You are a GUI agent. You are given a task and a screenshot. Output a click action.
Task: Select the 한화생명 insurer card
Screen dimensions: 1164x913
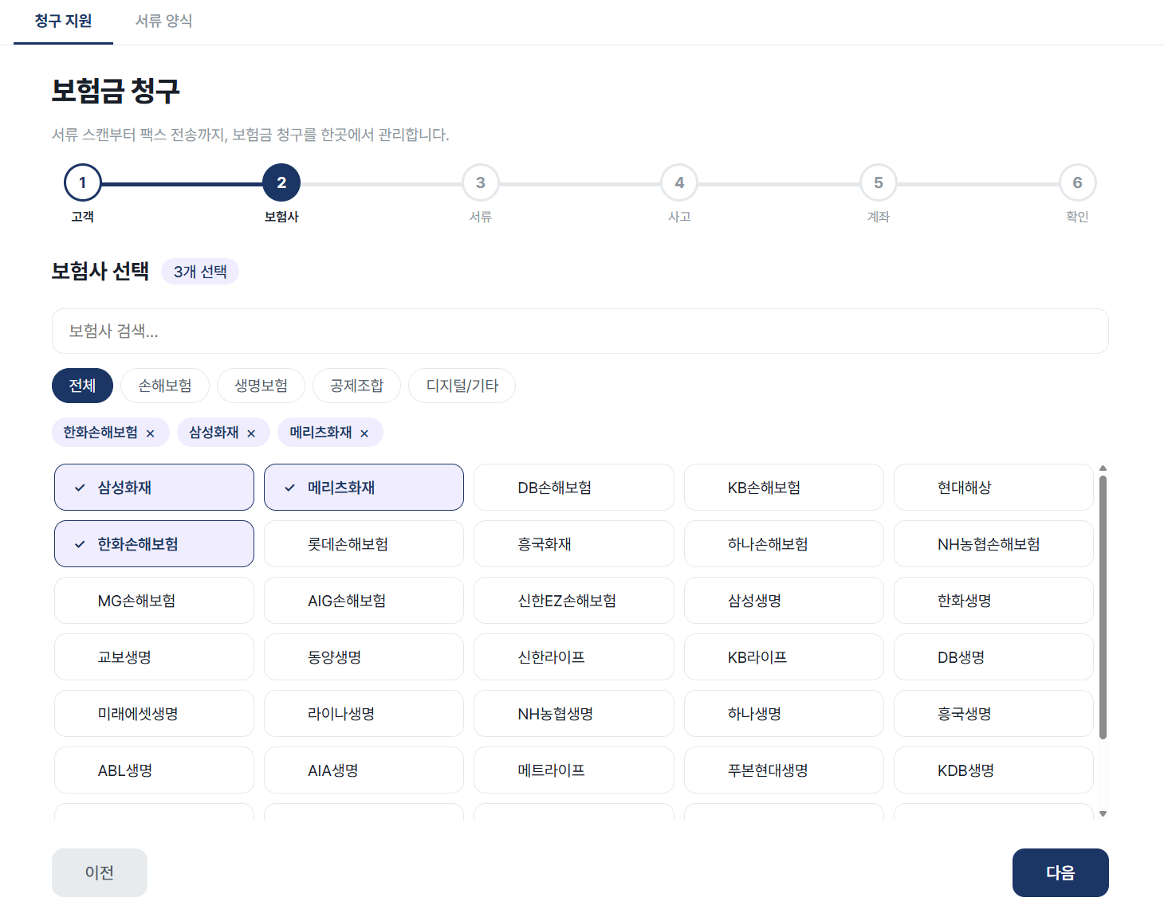pos(993,601)
